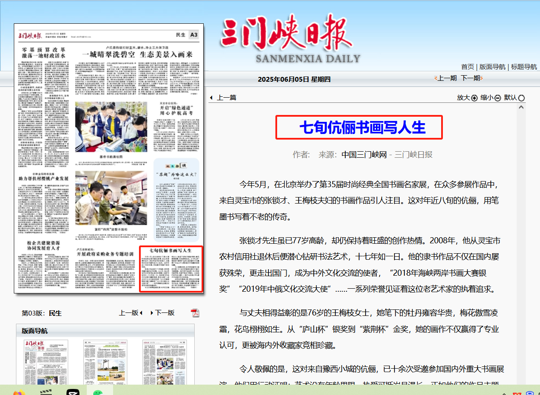Open “苏超”为啥这么火 column on preview

(176, 175)
